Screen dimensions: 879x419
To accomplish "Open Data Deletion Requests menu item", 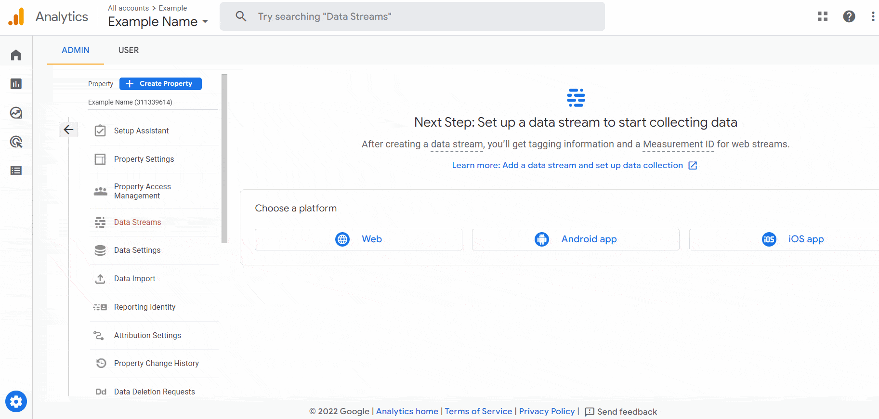I will click(x=154, y=392).
